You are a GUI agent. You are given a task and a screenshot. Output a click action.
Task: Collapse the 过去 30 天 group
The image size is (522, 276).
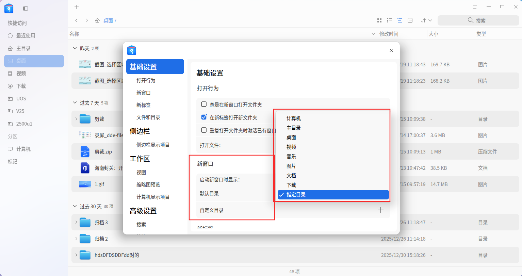(x=75, y=206)
